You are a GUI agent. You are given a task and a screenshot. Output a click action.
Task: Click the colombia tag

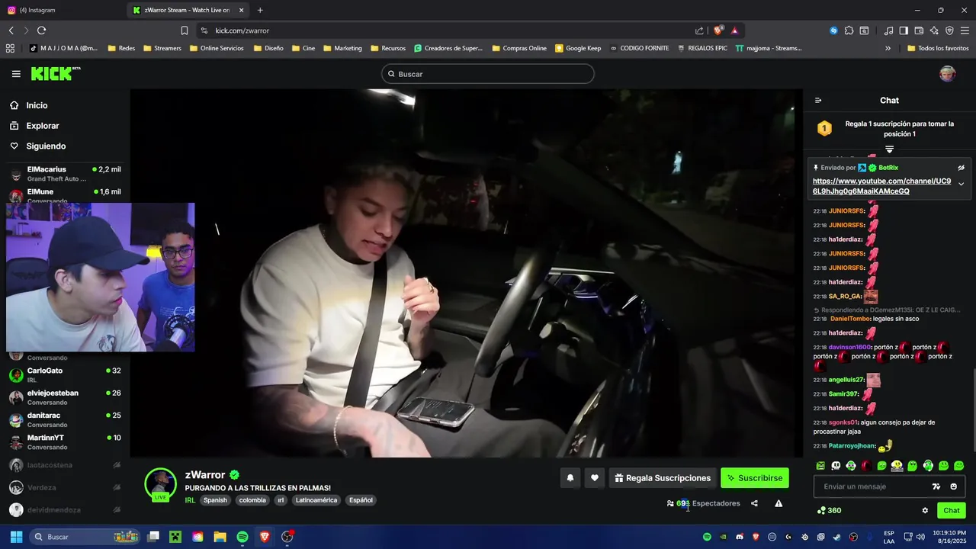[252, 500]
